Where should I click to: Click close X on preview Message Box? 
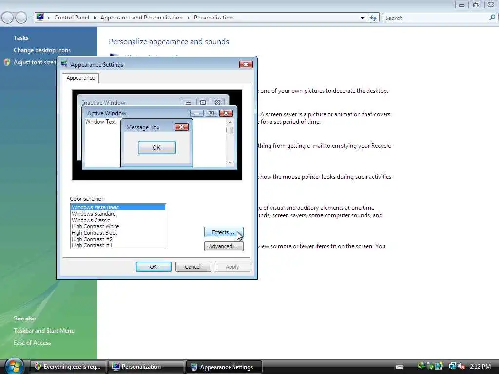[182, 127]
